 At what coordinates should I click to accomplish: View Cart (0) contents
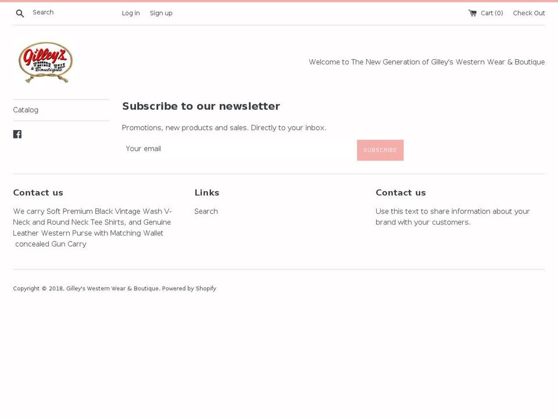pos(492,13)
